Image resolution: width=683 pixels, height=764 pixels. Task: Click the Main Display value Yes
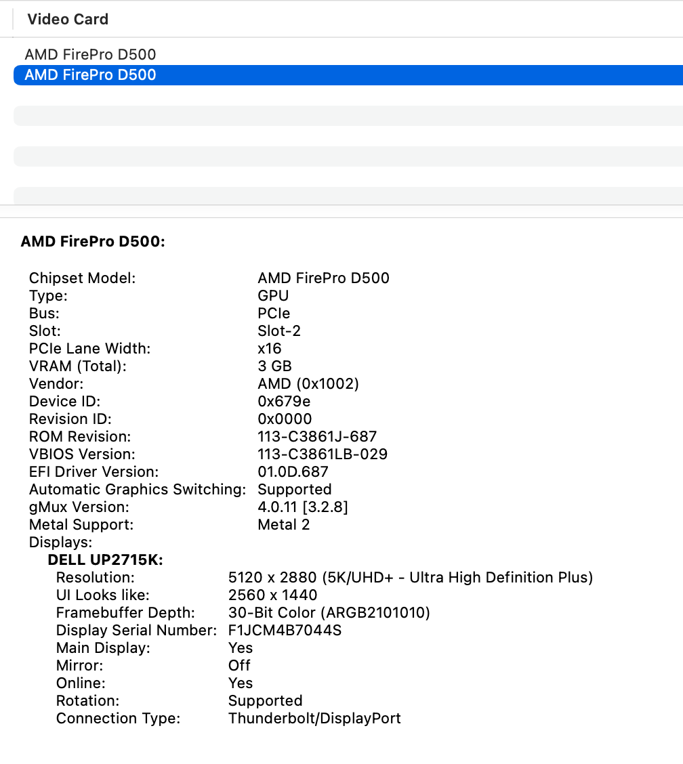tap(241, 648)
